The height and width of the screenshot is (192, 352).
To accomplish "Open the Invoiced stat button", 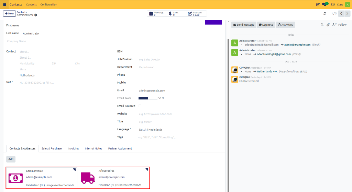I will click(196, 14).
